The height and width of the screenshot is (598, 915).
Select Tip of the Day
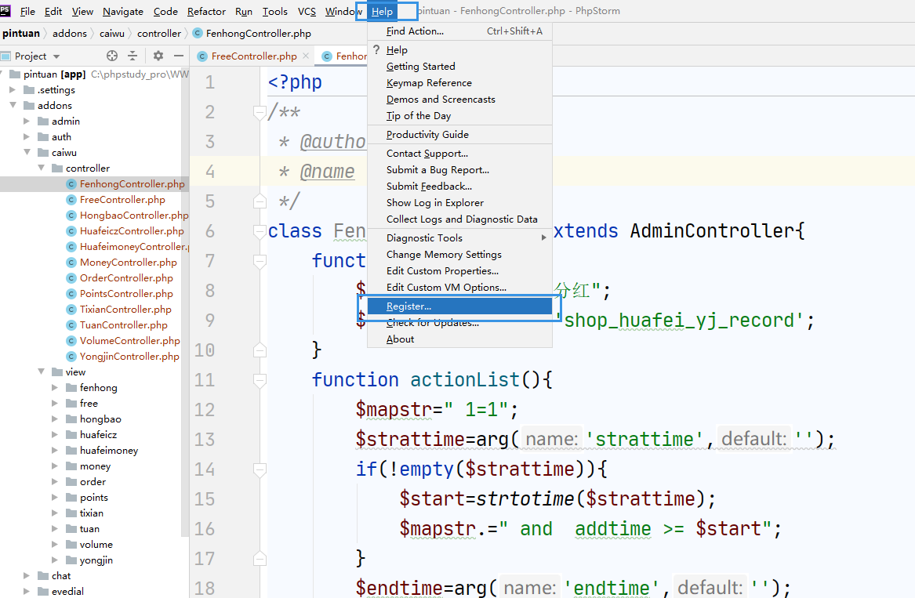(459, 115)
